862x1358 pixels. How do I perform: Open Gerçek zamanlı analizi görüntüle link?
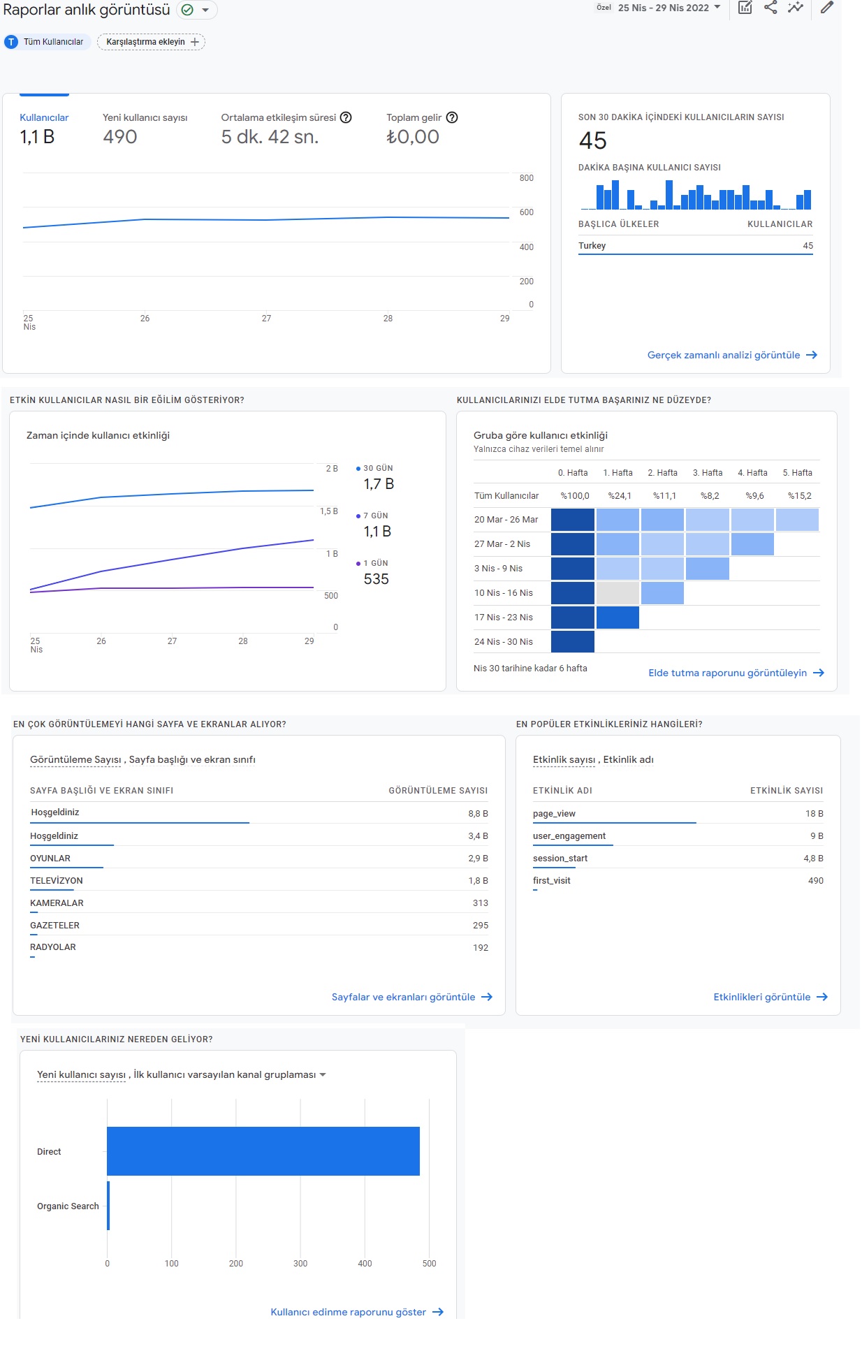coord(732,355)
